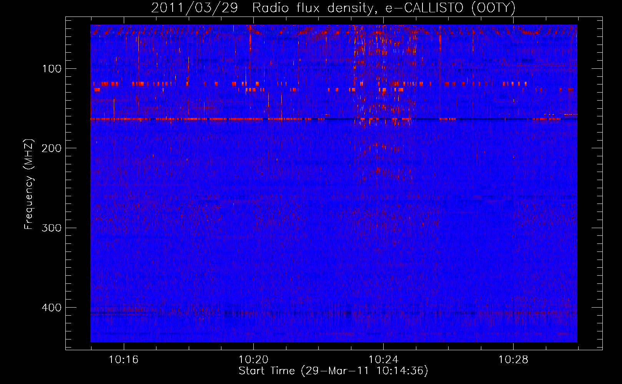This screenshot has width=622, height=384.
Task: Select the 400 MHz frequency tick label
Action: [52, 308]
